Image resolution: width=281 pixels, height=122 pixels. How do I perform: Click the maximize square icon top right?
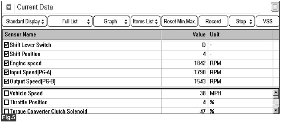pos(275,7)
